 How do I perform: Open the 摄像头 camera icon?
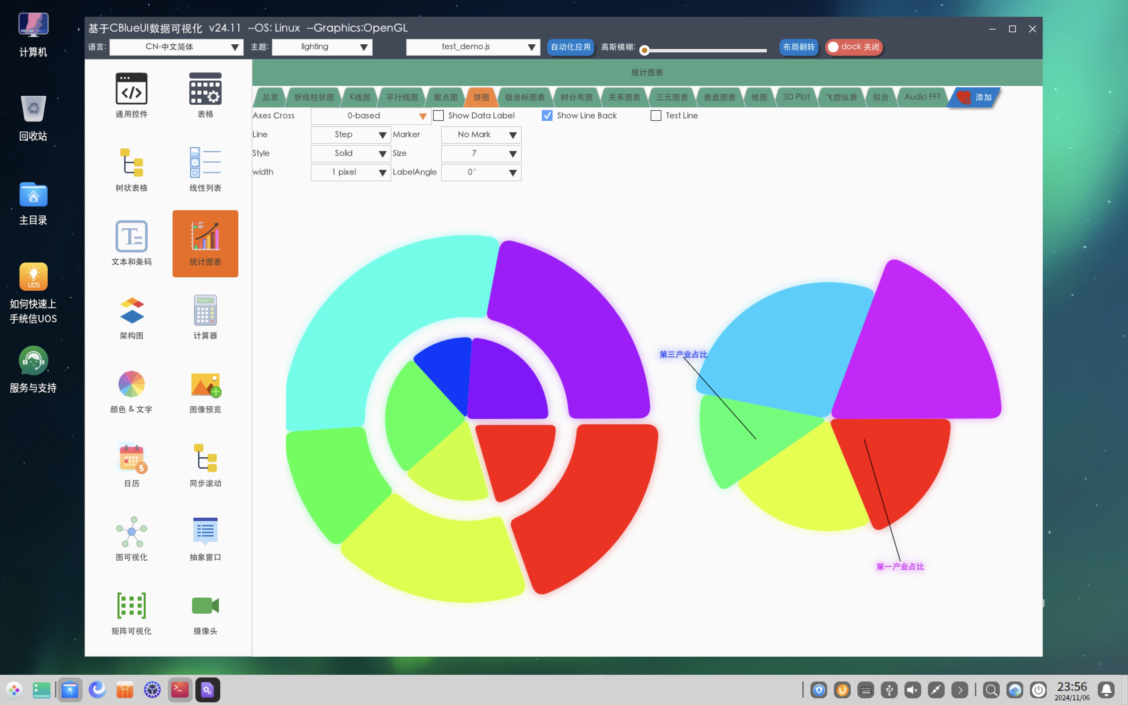click(205, 606)
